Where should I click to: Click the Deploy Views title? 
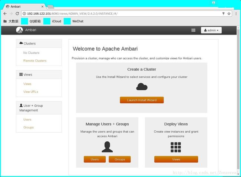(x=176, y=124)
